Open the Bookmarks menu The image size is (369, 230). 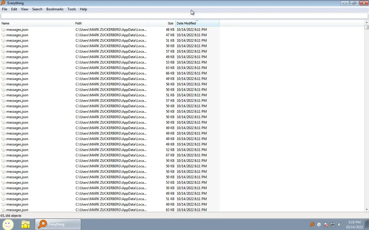click(55, 9)
